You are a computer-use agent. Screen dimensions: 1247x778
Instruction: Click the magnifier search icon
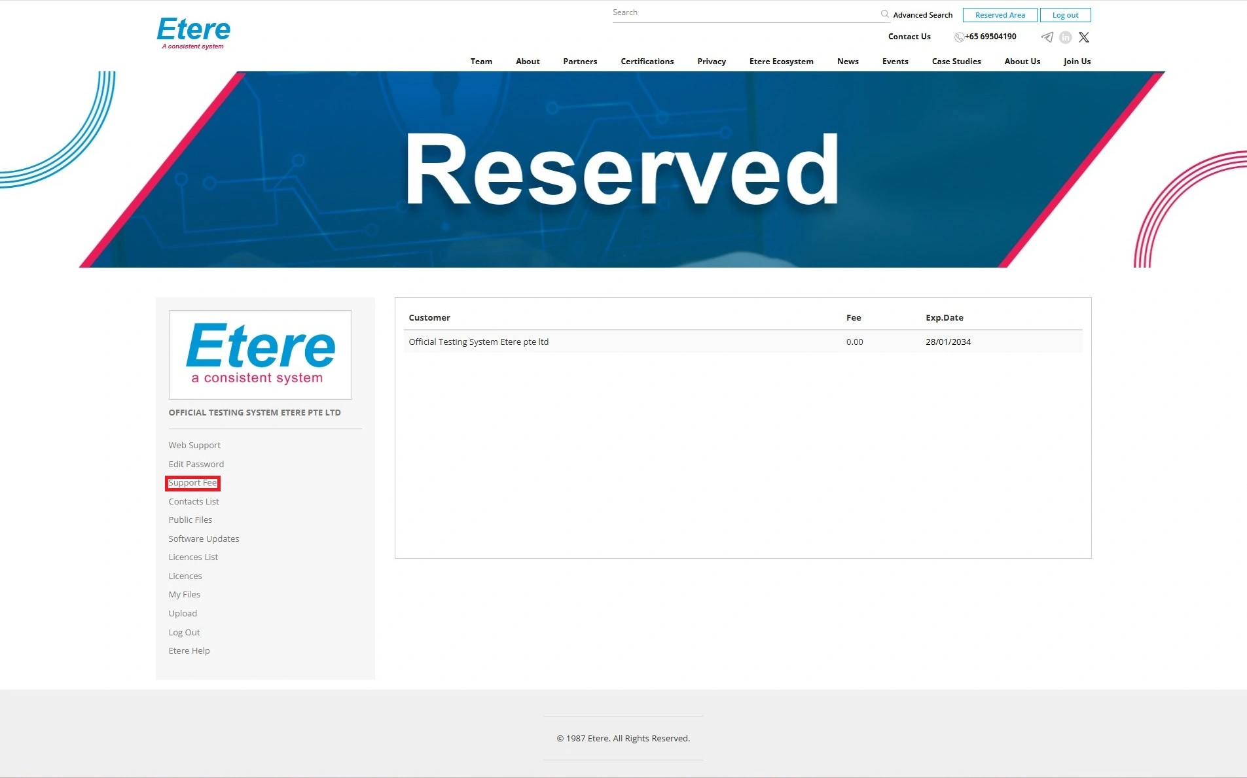coord(884,14)
